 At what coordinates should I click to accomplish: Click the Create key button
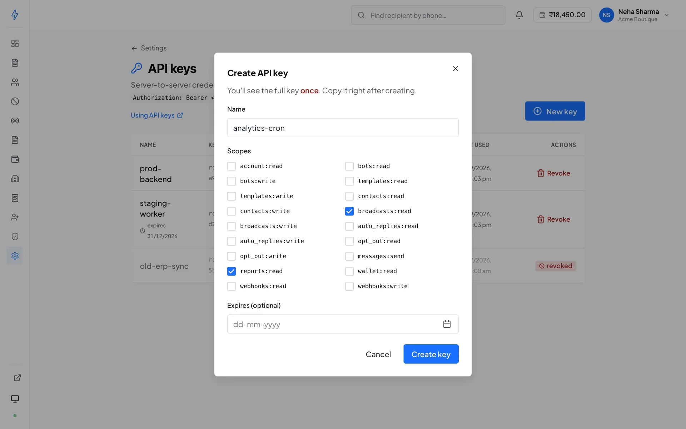point(431,354)
